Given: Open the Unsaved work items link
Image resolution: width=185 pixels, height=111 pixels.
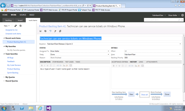Looking at the screenshot, I should 13,34.
